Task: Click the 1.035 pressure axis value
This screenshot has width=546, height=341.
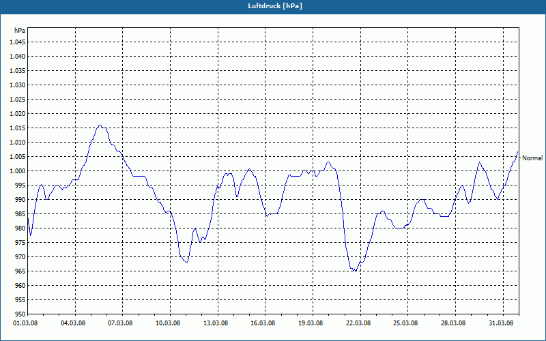Action: [18, 71]
